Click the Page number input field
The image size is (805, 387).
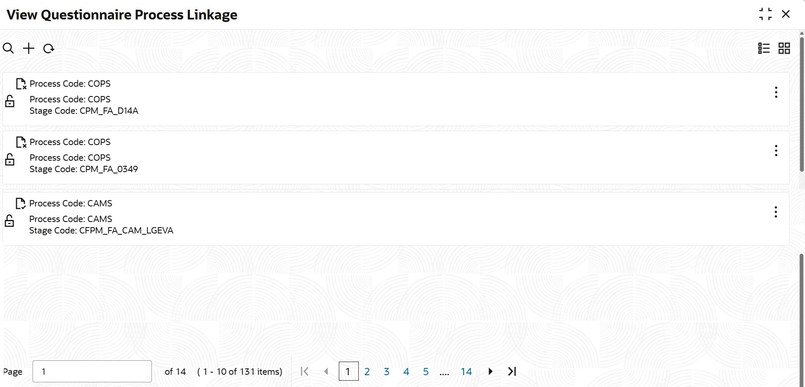(92, 371)
